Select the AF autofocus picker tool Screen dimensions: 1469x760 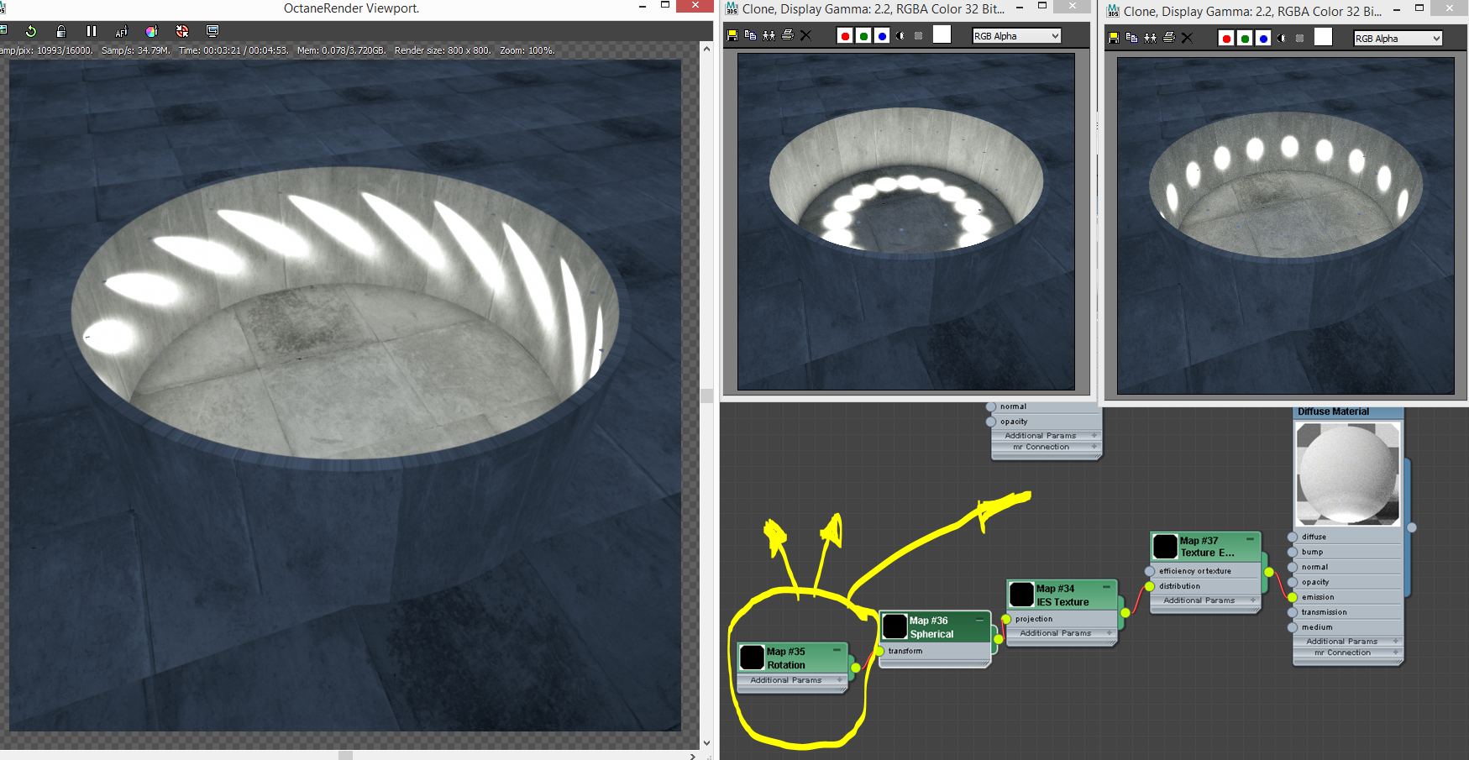pyautogui.click(x=121, y=31)
